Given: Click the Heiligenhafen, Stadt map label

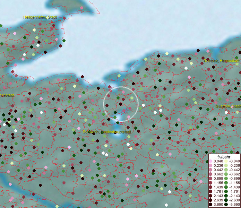Looking at the screenshot, I should (x=40, y=17).
